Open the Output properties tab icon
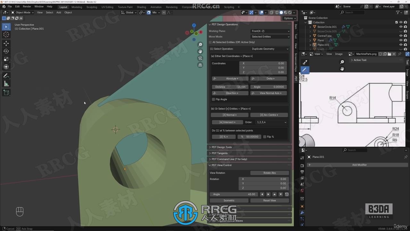This screenshot has width=410, height=231. click(x=302, y=172)
